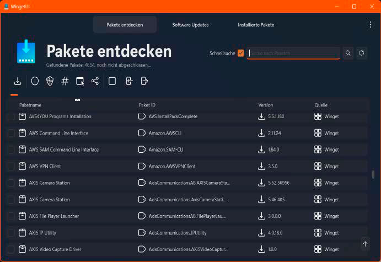This screenshot has width=381, height=262.
Task: Click install as administrator shield icon
Action: point(50,81)
